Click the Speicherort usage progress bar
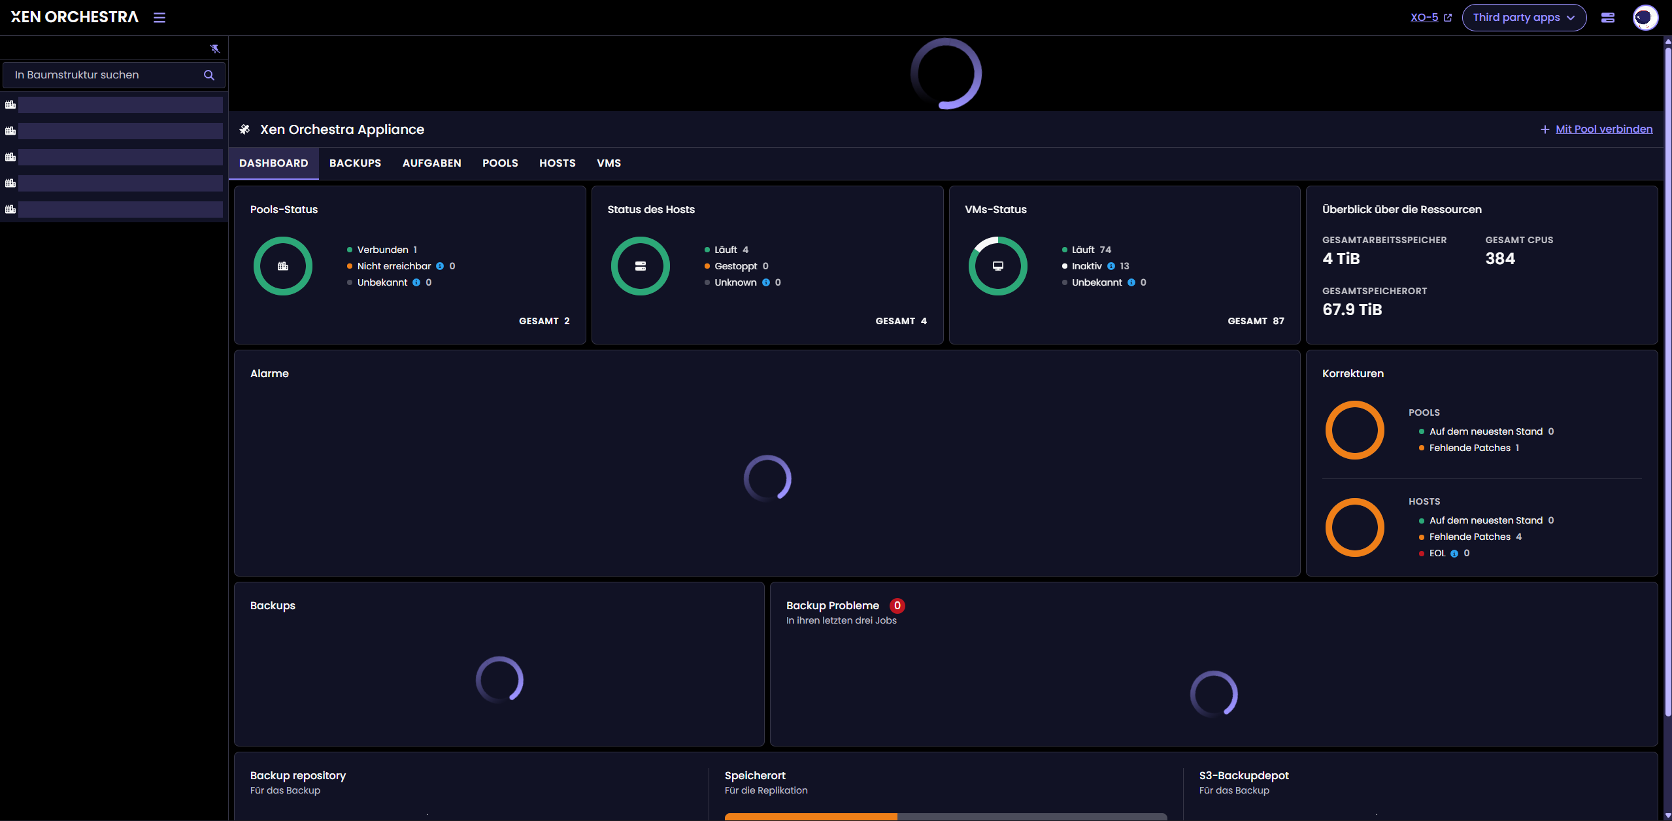The width and height of the screenshot is (1672, 821). click(945, 816)
